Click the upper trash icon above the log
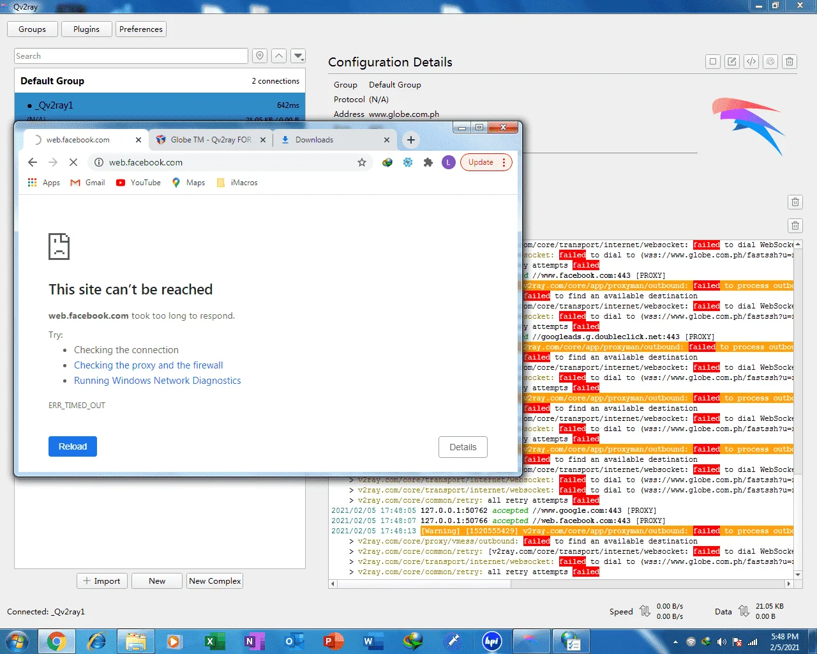 click(x=795, y=202)
